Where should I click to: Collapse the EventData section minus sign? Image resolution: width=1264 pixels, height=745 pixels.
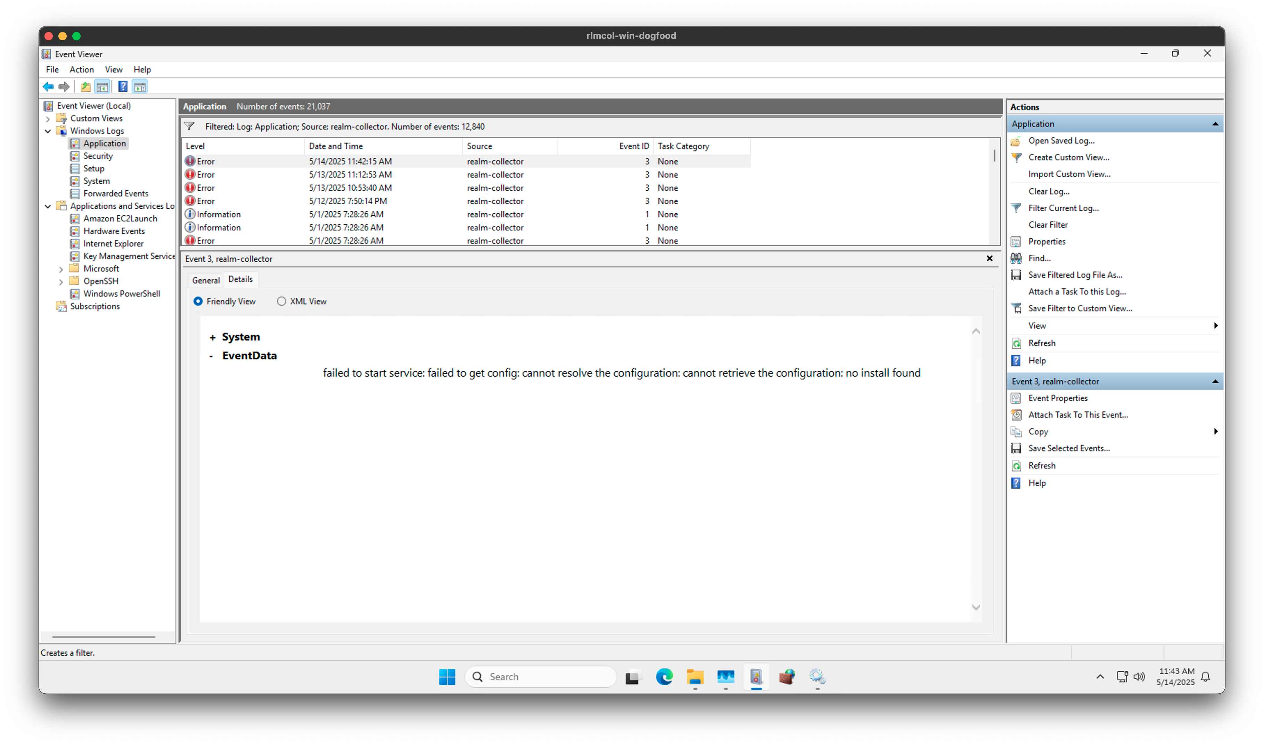[x=211, y=357]
